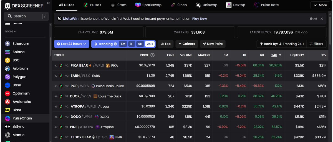Switch to the Sparkswap tab
Image resolution: width=333 pixels, height=142 pixels.
pyautogui.click(x=148, y=5)
